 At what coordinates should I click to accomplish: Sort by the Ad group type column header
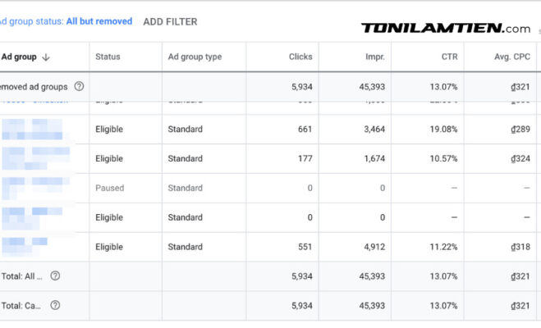(x=195, y=57)
